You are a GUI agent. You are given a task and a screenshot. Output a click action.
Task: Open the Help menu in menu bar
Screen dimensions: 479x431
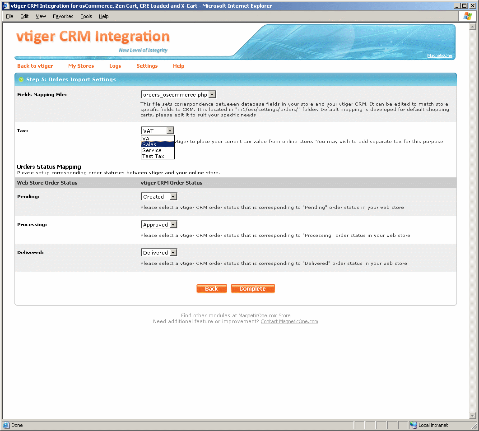pos(103,16)
